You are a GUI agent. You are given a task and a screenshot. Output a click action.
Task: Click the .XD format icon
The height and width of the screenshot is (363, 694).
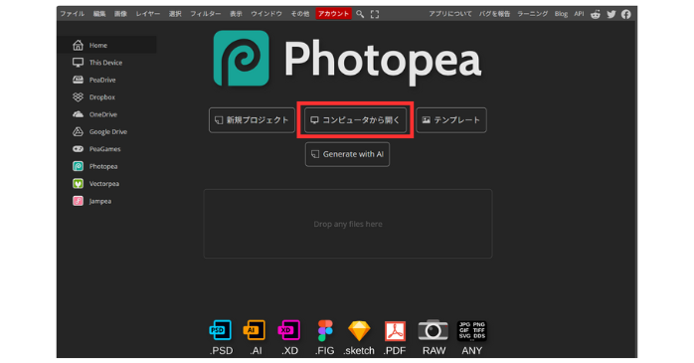click(x=289, y=330)
